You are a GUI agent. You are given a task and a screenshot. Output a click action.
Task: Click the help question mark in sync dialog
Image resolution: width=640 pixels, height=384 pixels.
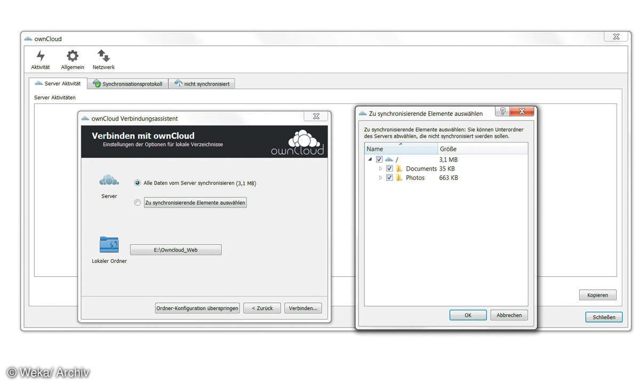[502, 111]
